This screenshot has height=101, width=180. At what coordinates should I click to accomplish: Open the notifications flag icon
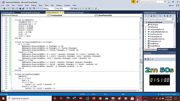pos(133,2)
